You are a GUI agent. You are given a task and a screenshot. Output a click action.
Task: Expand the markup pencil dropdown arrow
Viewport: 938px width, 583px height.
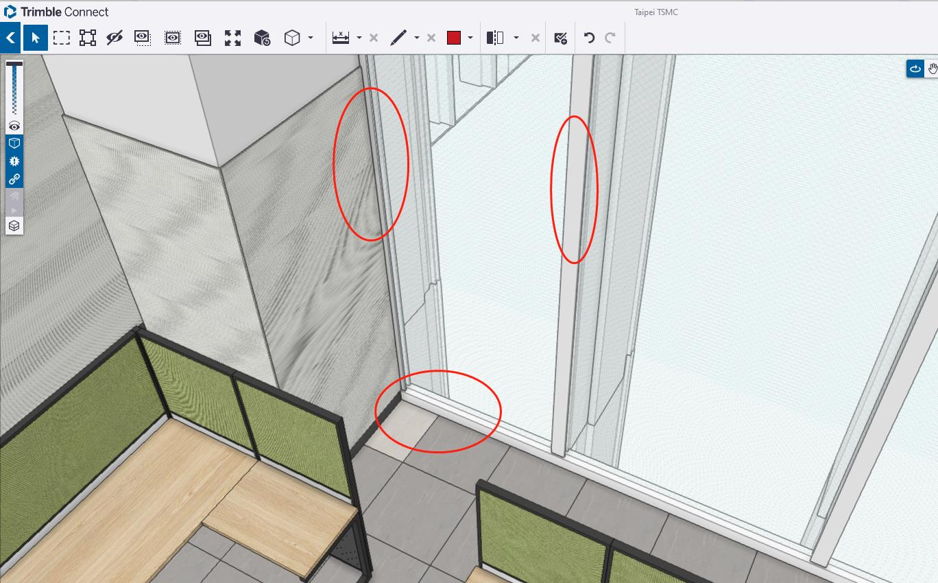(x=417, y=38)
